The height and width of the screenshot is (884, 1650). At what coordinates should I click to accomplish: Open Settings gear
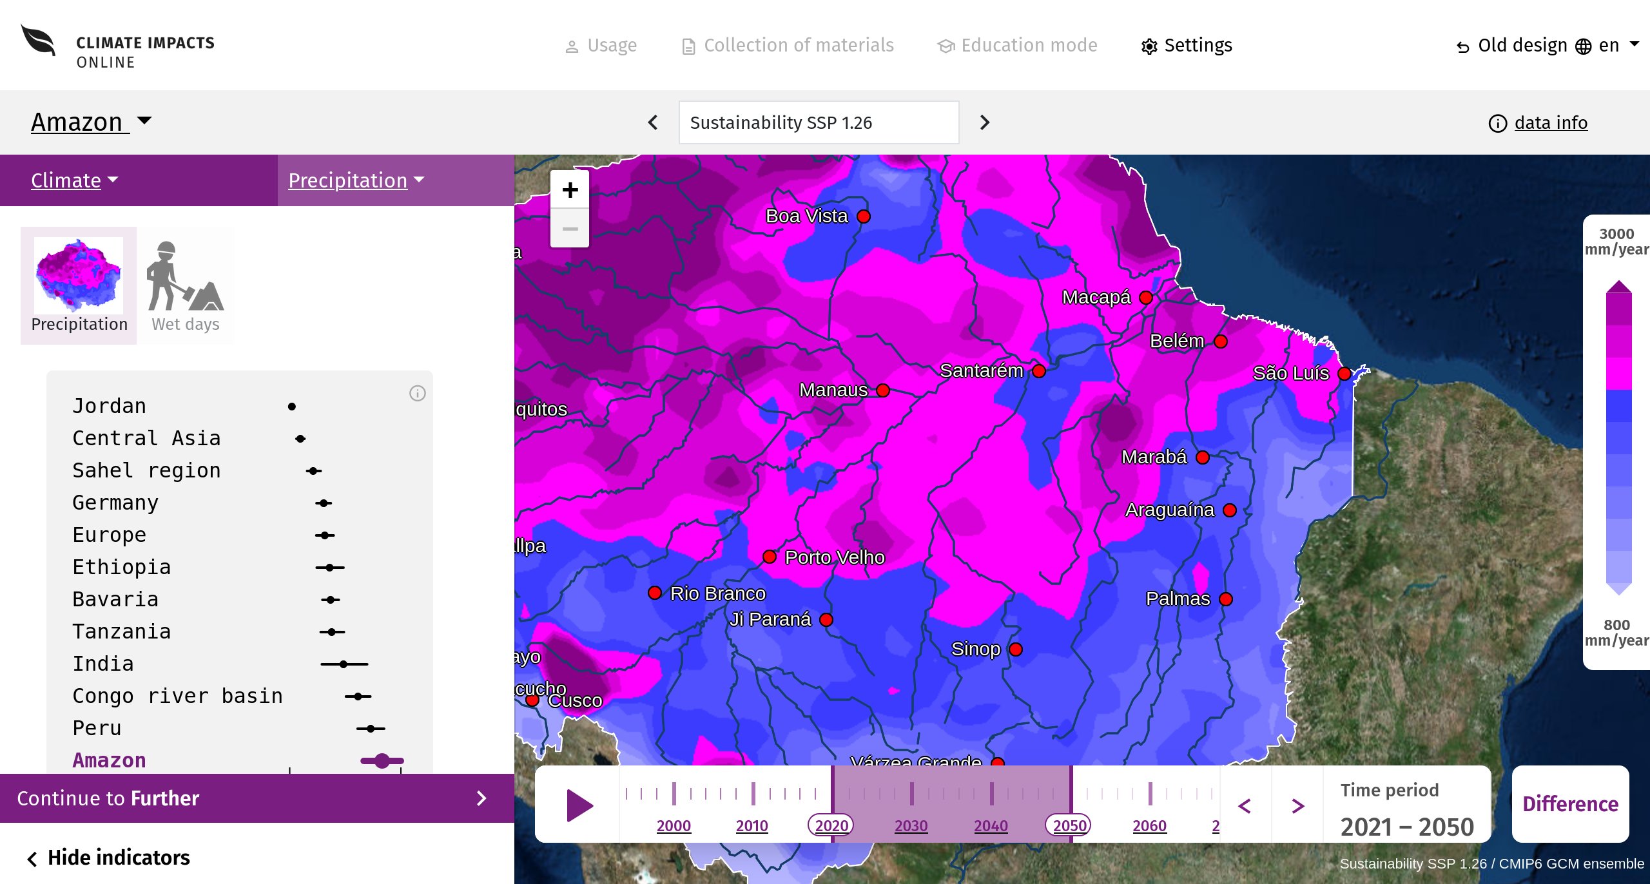click(x=1187, y=45)
